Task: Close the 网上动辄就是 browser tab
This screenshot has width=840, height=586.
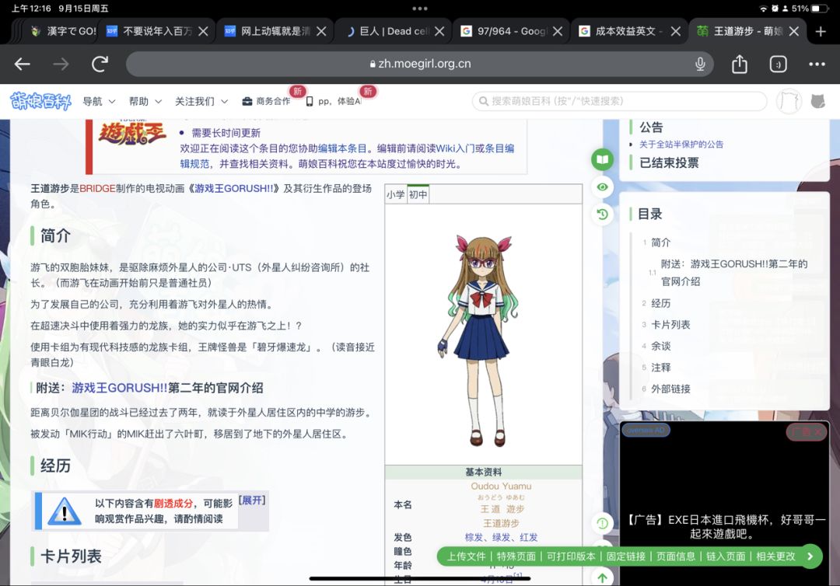Action: [321, 32]
